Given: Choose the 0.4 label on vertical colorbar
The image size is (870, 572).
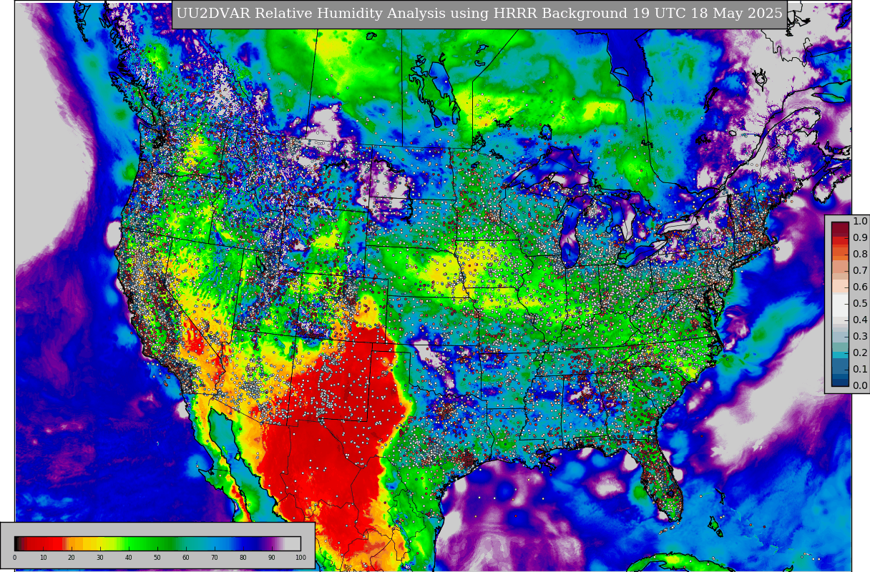Looking at the screenshot, I should pos(860,320).
